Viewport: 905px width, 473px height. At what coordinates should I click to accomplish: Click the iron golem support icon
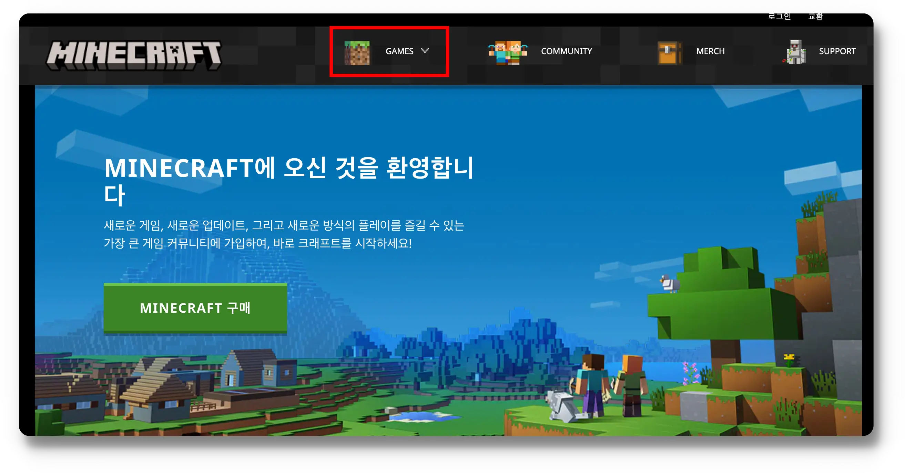pos(795,52)
